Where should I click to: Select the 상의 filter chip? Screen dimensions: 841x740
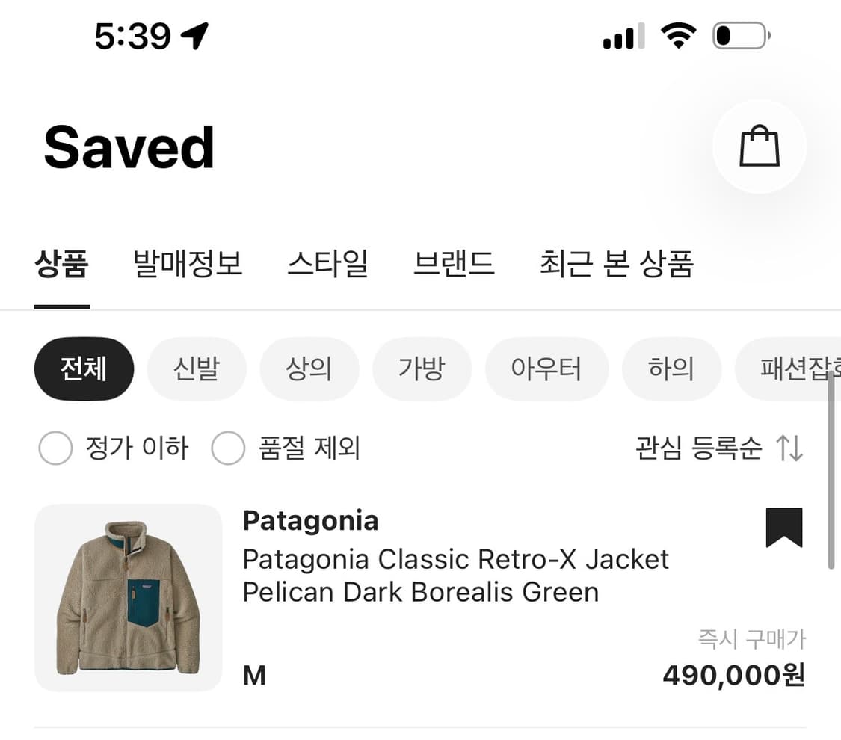coord(309,369)
